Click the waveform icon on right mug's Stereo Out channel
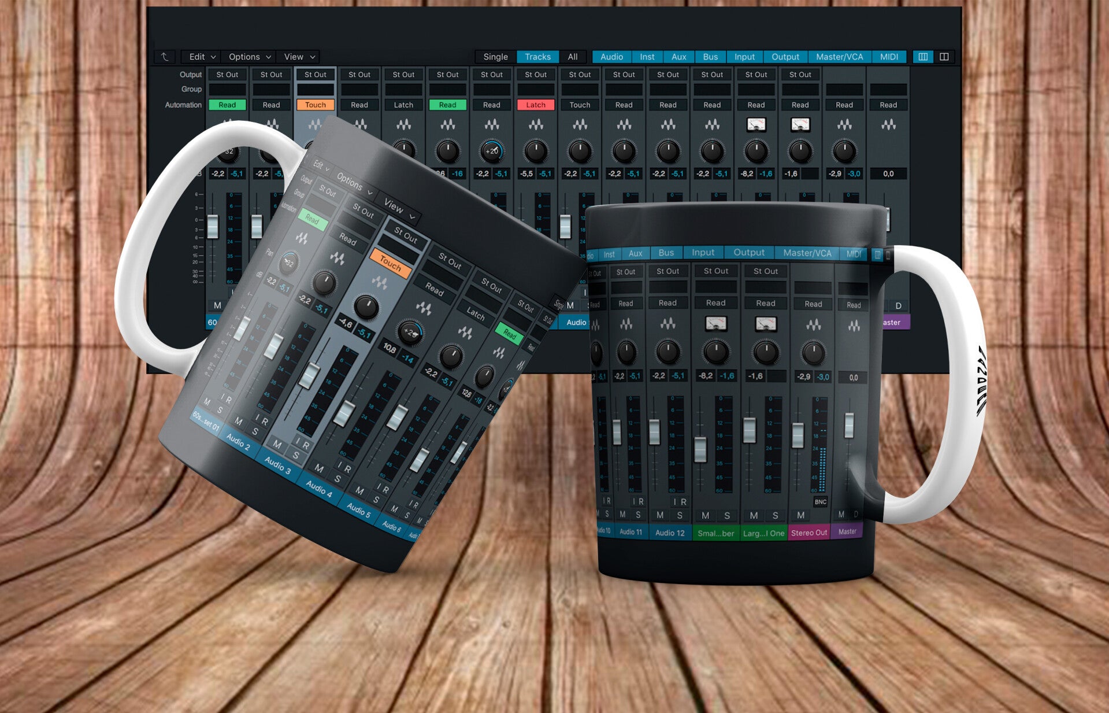 (x=813, y=325)
